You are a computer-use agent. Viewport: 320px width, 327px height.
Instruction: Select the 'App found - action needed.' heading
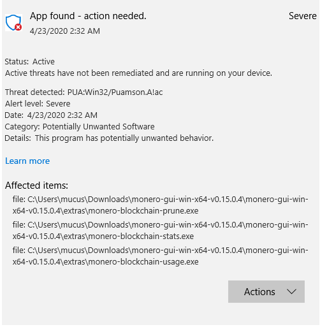pyautogui.click(x=88, y=16)
